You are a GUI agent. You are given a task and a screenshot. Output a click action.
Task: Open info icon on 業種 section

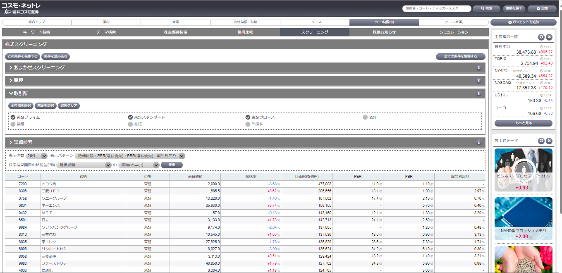tap(479, 81)
